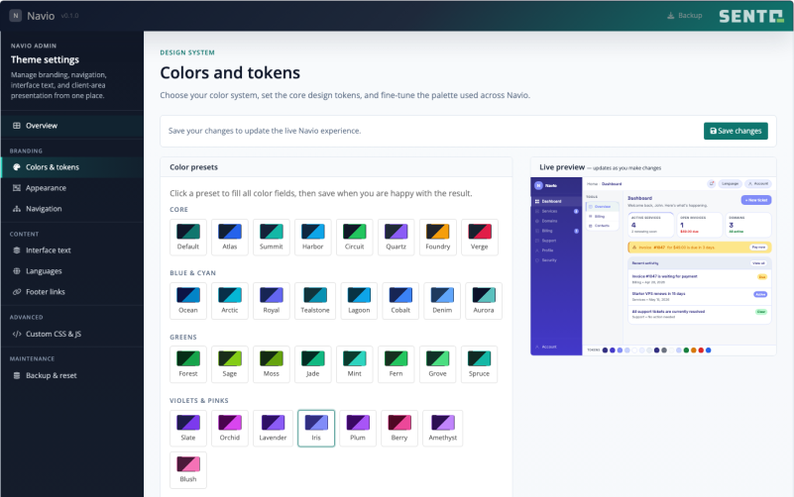Click the Languages globe icon
This screenshot has width=794, height=497.
coord(17,271)
